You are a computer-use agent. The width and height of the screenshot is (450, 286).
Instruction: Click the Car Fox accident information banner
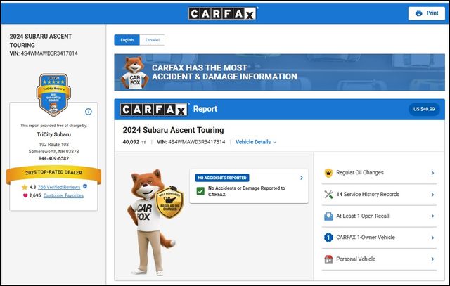(x=279, y=72)
